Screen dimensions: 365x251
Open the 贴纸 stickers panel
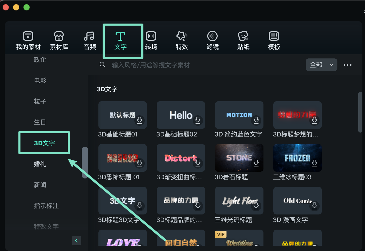coord(243,40)
